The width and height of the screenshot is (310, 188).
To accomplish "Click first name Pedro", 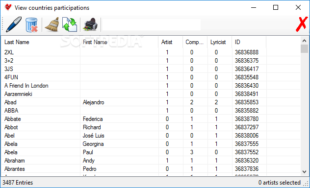I will [90, 169].
